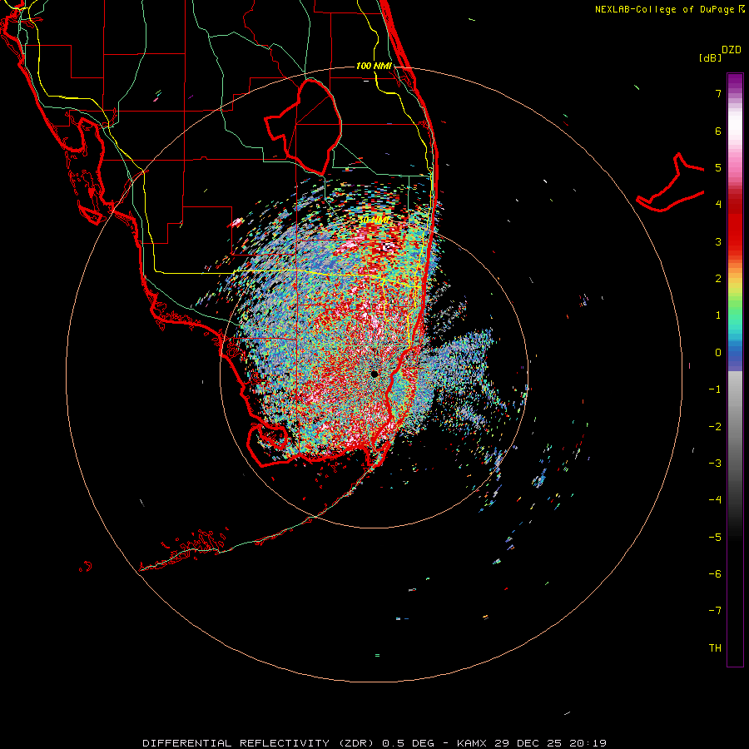Select the positive 2 tick label on the scale
The image size is (749, 749).
pyautogui.click(x=718, y=279)
